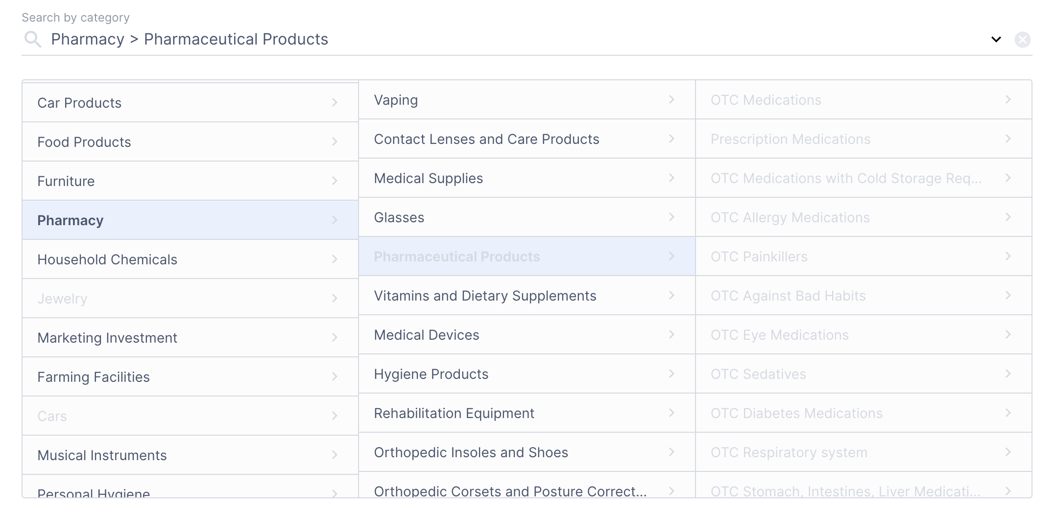
Task: Click the magnifying glass search icon
Action: (33, 39)
